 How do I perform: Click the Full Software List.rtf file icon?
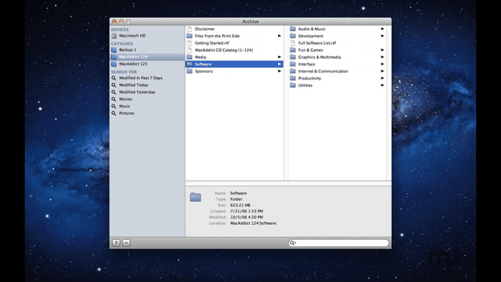293,43
